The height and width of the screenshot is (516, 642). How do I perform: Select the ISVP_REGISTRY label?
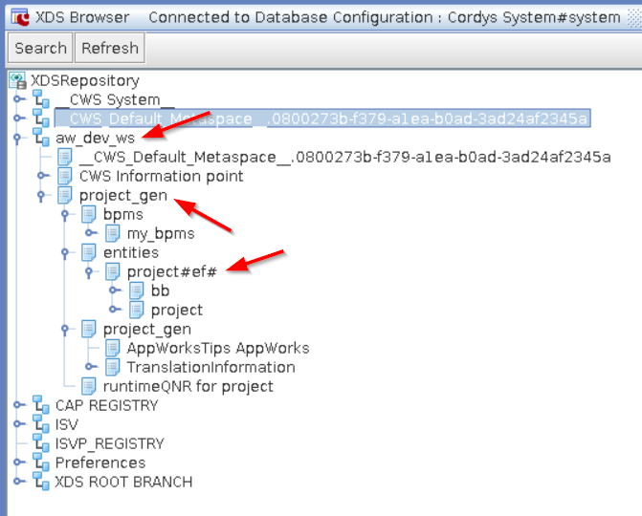click(x=109, y=443)
